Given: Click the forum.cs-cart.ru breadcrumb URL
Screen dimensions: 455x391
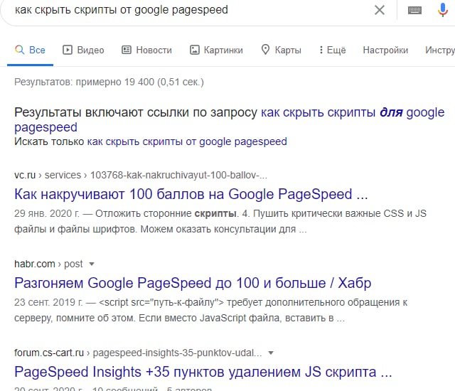Looking at the screenshot, I should [x=138, y=353].
